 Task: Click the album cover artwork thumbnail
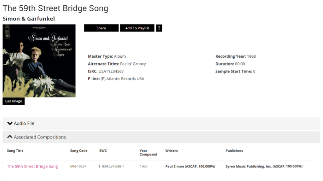pyautogui.click(x=39, y=60)
